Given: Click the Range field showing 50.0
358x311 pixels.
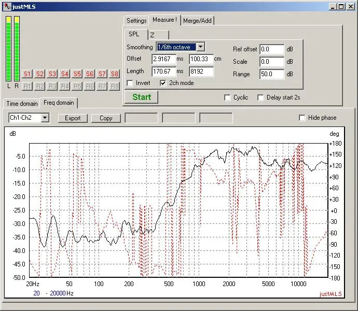Looking at the screenshot, I should click(x=272, y=74).
